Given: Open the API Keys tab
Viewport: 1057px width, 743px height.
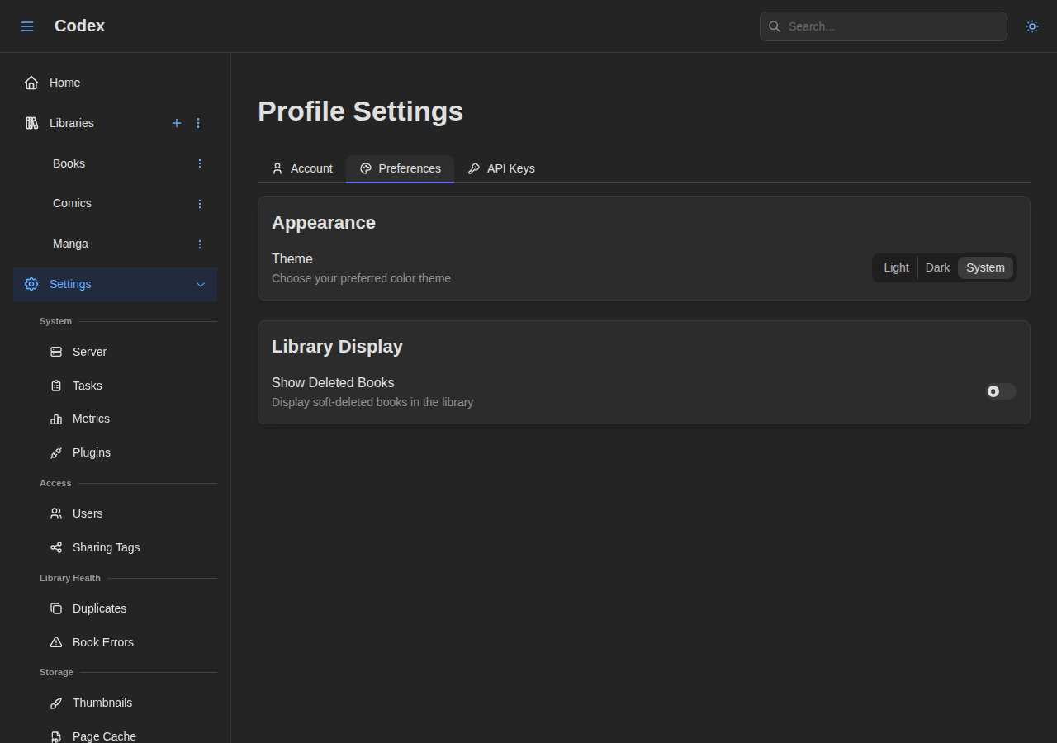Looking at the screenshot, I should click(x=501, y=168).
